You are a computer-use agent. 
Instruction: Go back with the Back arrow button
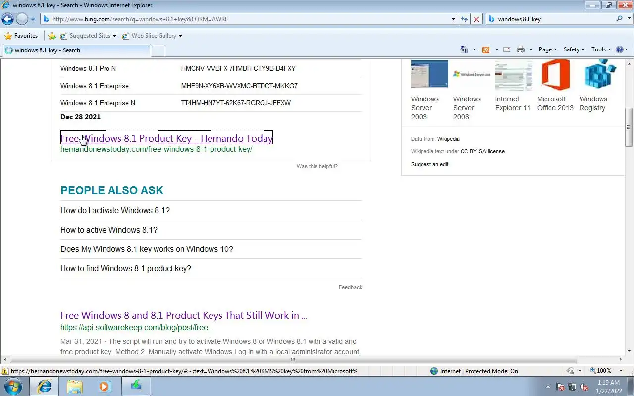click(7, 19)
